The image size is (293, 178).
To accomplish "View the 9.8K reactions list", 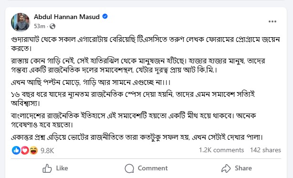I will pos(47,150).
